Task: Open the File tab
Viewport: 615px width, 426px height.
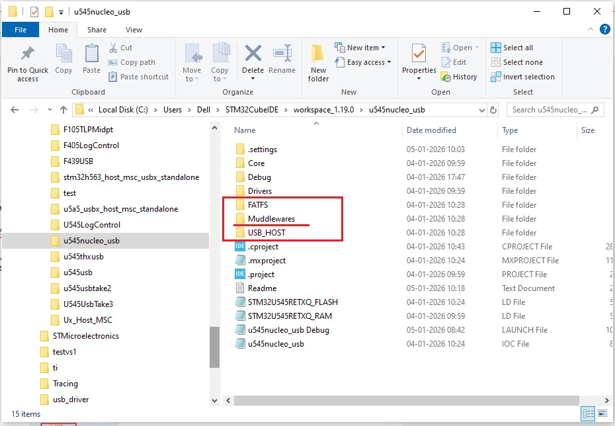Action: [x=20, y=30]
